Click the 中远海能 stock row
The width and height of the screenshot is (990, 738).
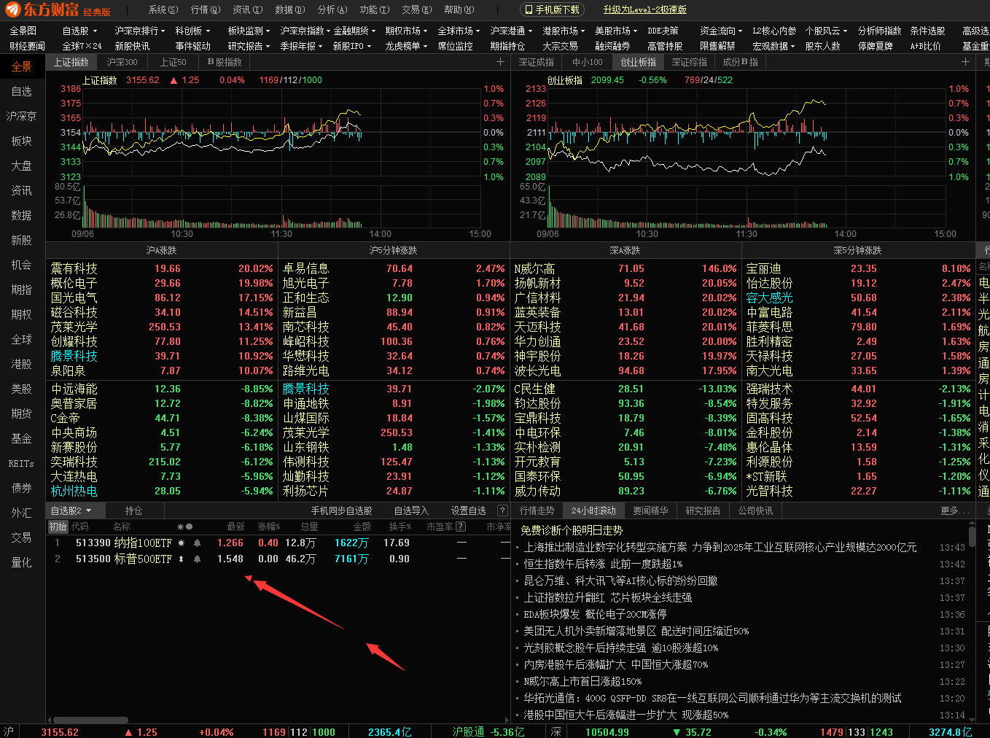162,389
